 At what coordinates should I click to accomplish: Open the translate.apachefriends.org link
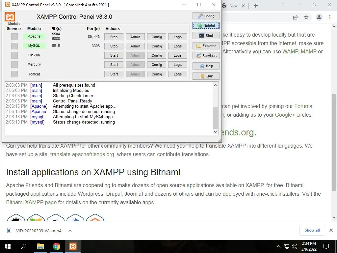(x=82, y=155)
